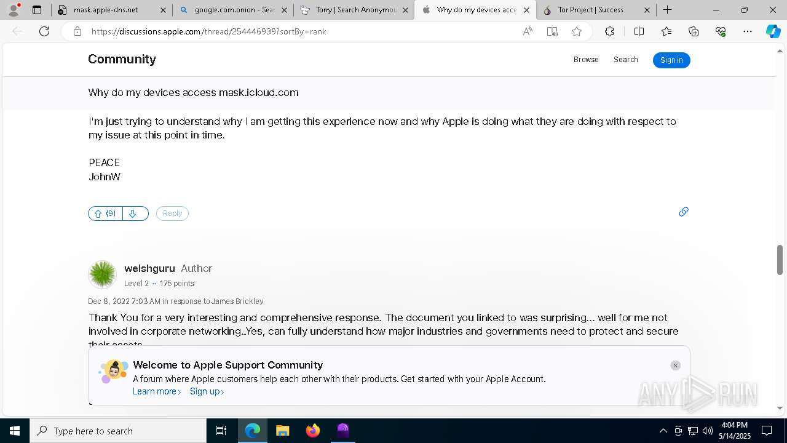
Task: Click the scrollbar down arrow
Action: 780,408
